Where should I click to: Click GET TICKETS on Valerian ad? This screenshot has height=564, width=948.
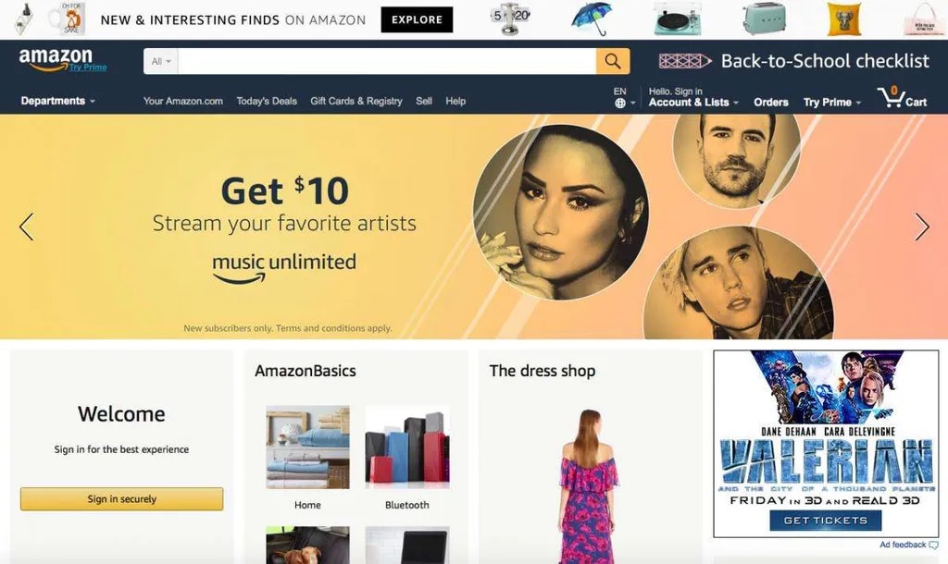(825, 521)
